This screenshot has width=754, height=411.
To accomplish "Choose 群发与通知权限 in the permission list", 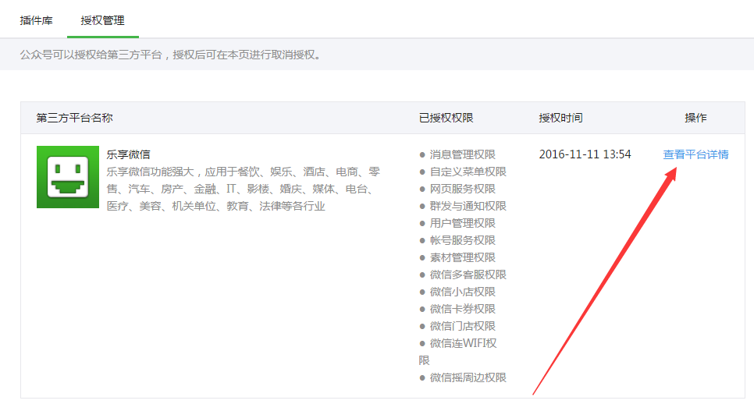I will pyautogui.click(x=468, y=206).
